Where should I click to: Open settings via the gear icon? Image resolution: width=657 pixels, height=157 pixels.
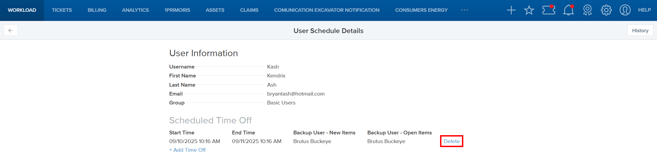coord(606,10)
